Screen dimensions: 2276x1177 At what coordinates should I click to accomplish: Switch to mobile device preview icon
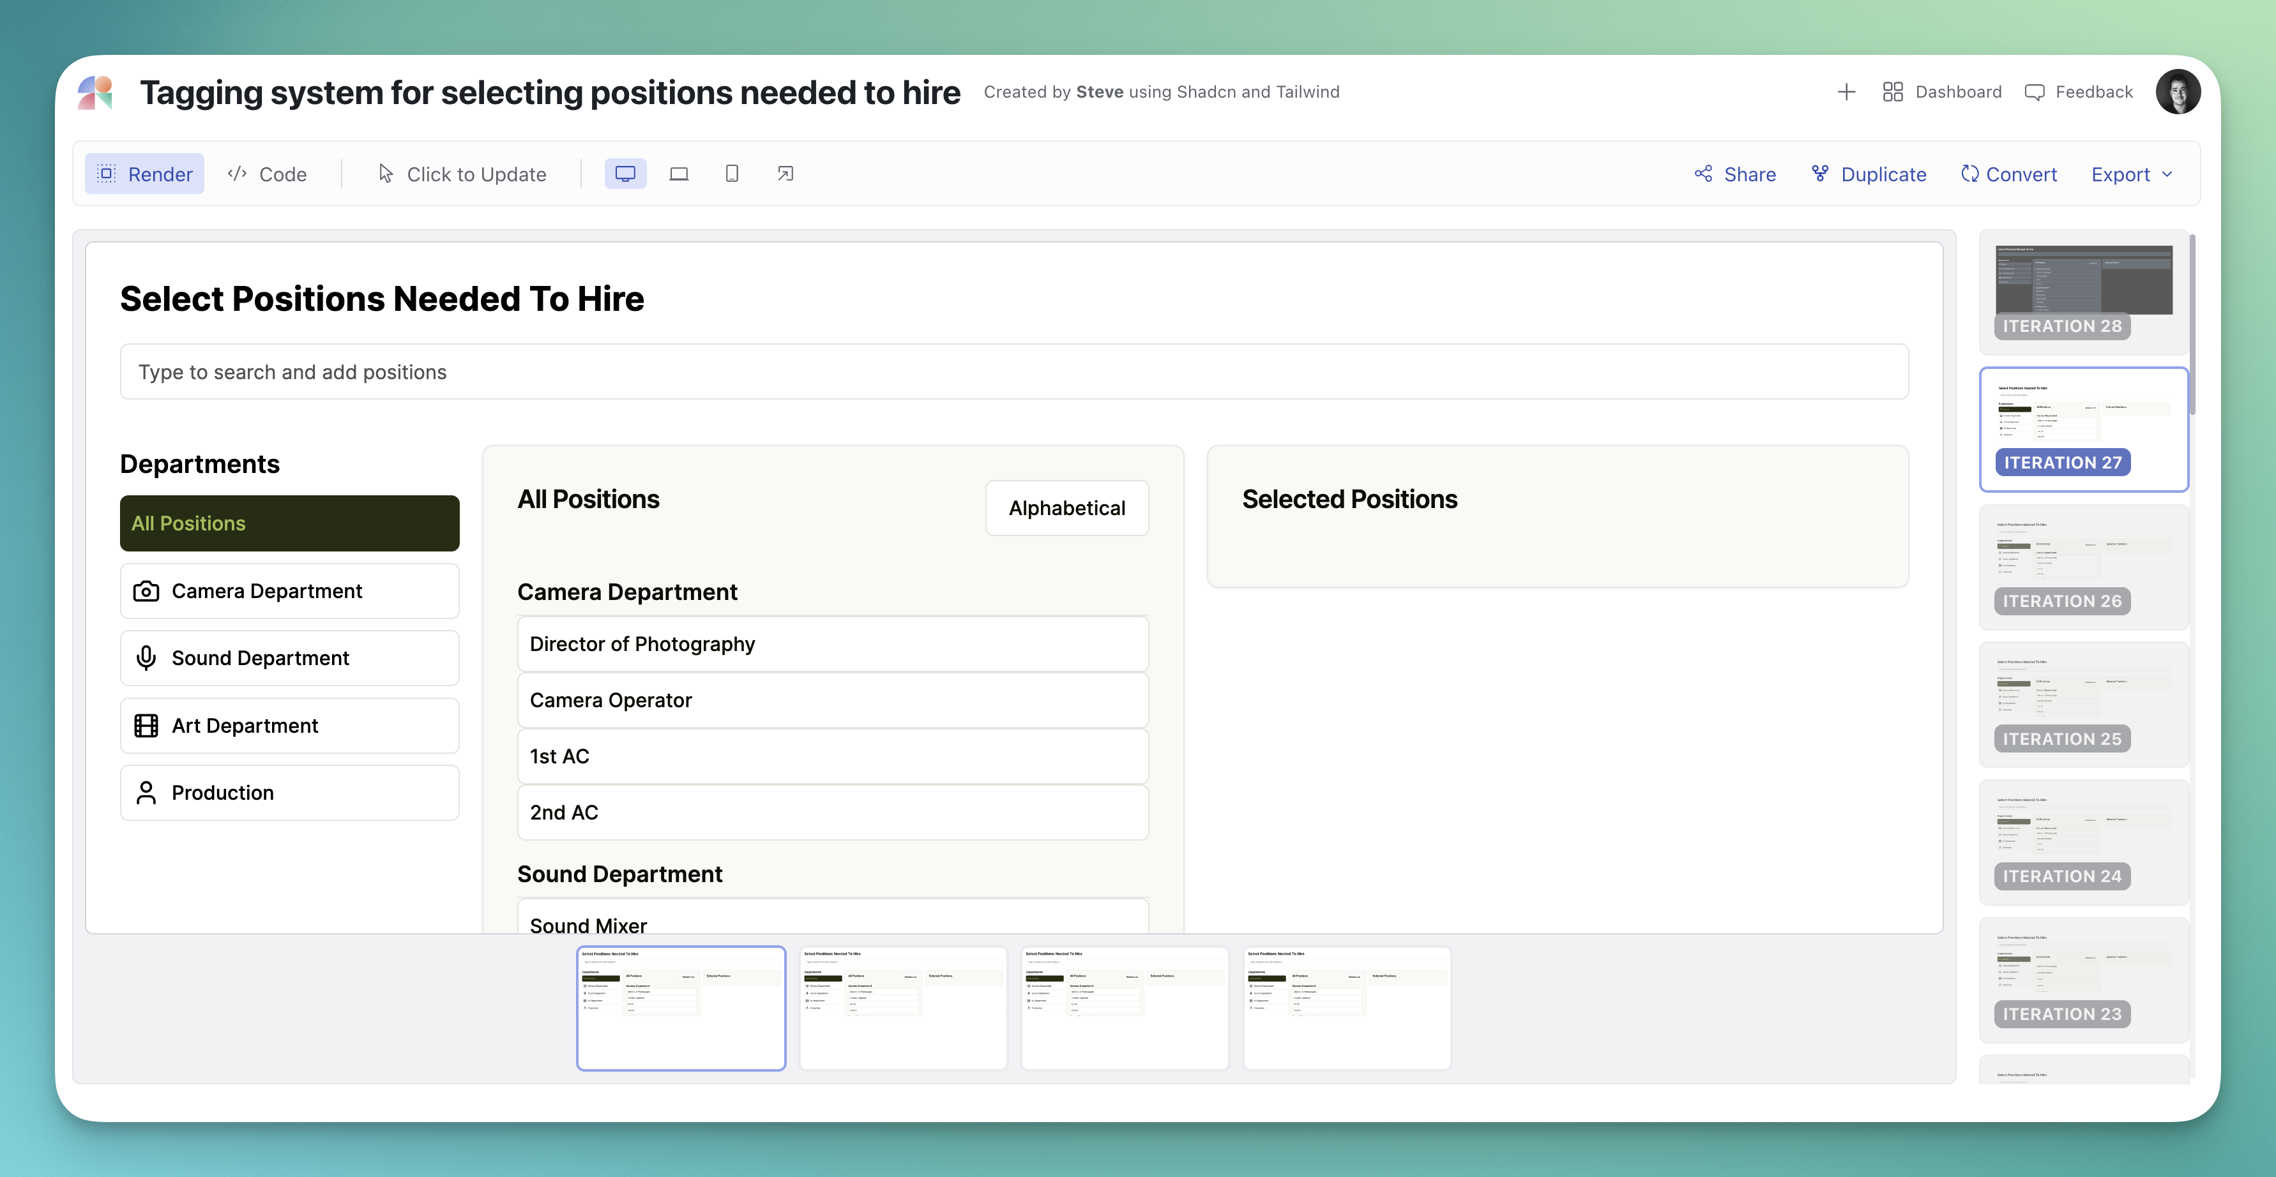[732, 174]
